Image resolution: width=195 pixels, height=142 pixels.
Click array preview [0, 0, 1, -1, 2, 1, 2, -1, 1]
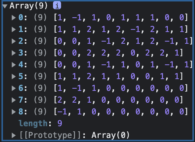click(x=123, y=41)
